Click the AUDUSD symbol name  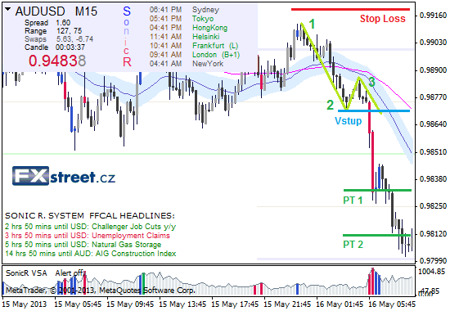[40, 11]
